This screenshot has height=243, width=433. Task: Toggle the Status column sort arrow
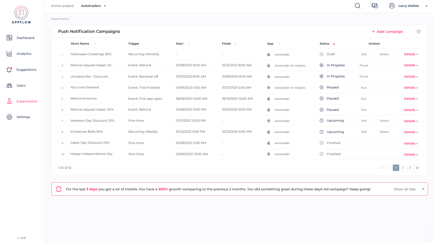pos(334,43)
